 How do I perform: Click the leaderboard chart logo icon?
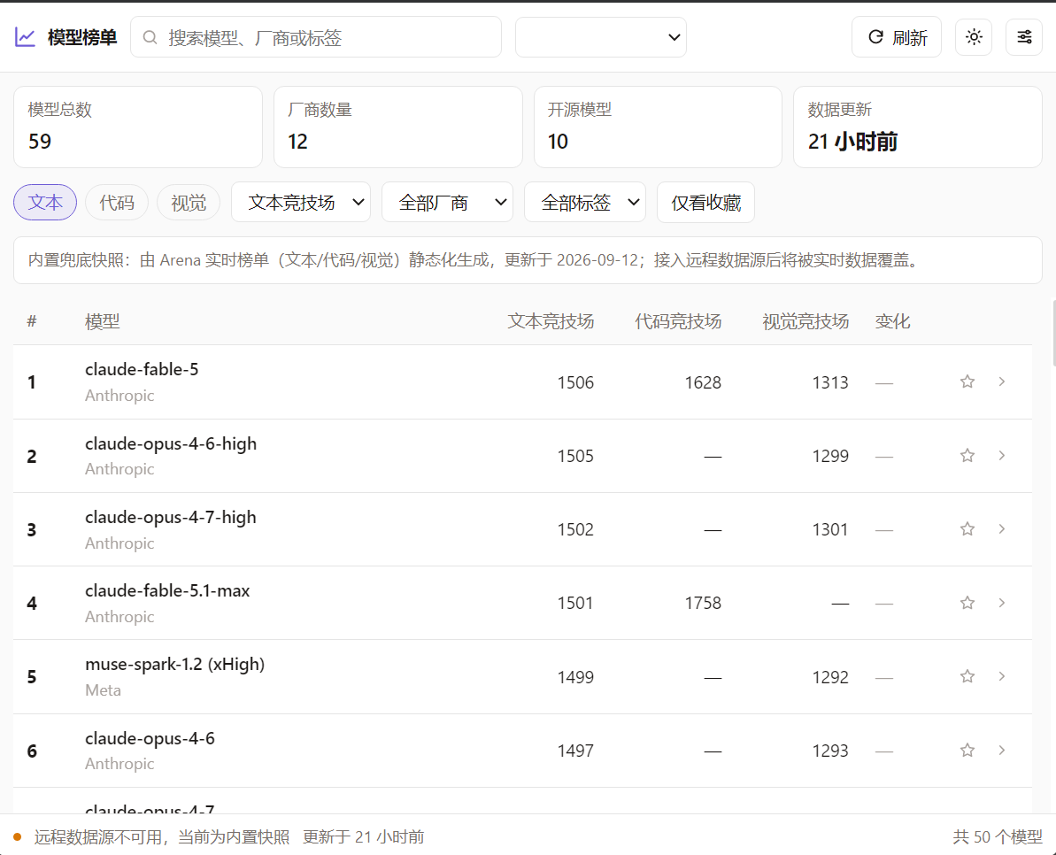coord(25,37)
